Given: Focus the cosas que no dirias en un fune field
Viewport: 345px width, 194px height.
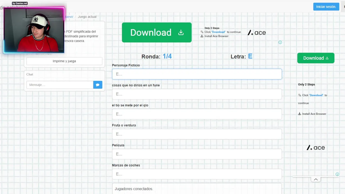Looking at the screenshot, I should (x=197, y=94).
